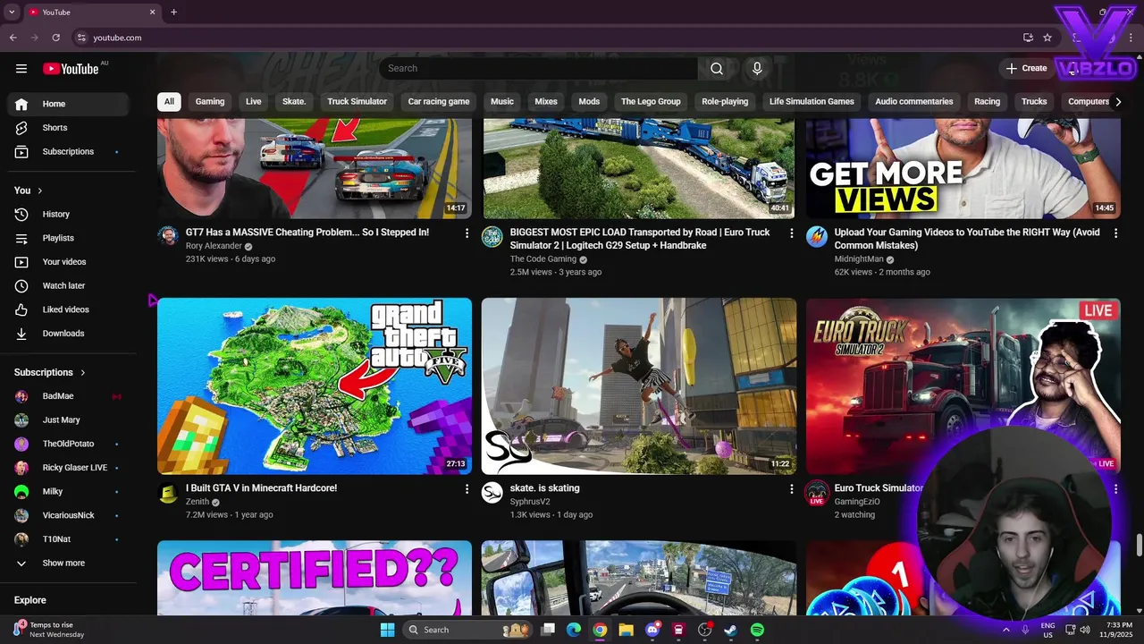Open The Code Gaming channel avatar
1144x644 pixels.
(492, 236)
